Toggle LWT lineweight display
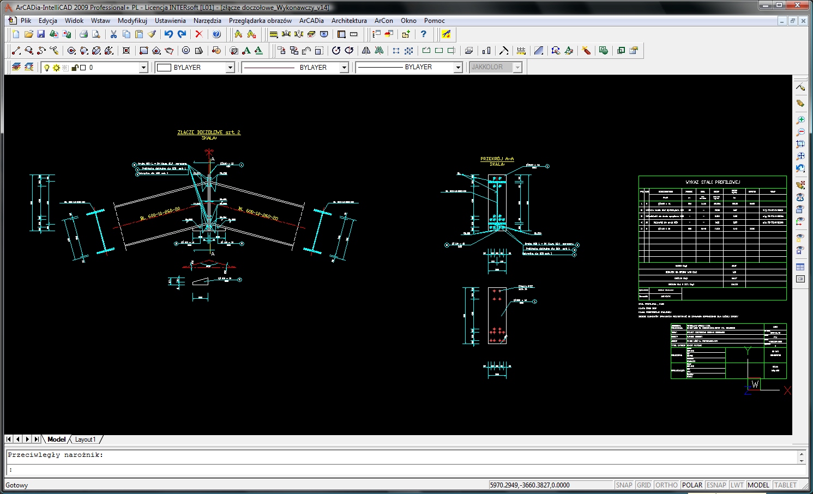The width and height of the screenshot is (813, 494). tap(737, 485)
